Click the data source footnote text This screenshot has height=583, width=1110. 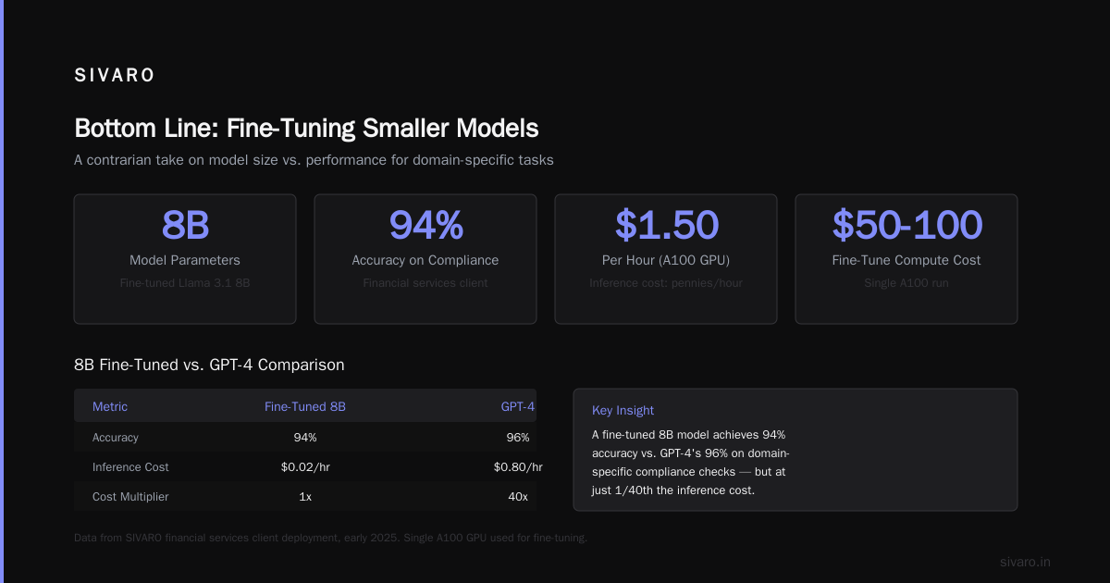tap(330, 538)
